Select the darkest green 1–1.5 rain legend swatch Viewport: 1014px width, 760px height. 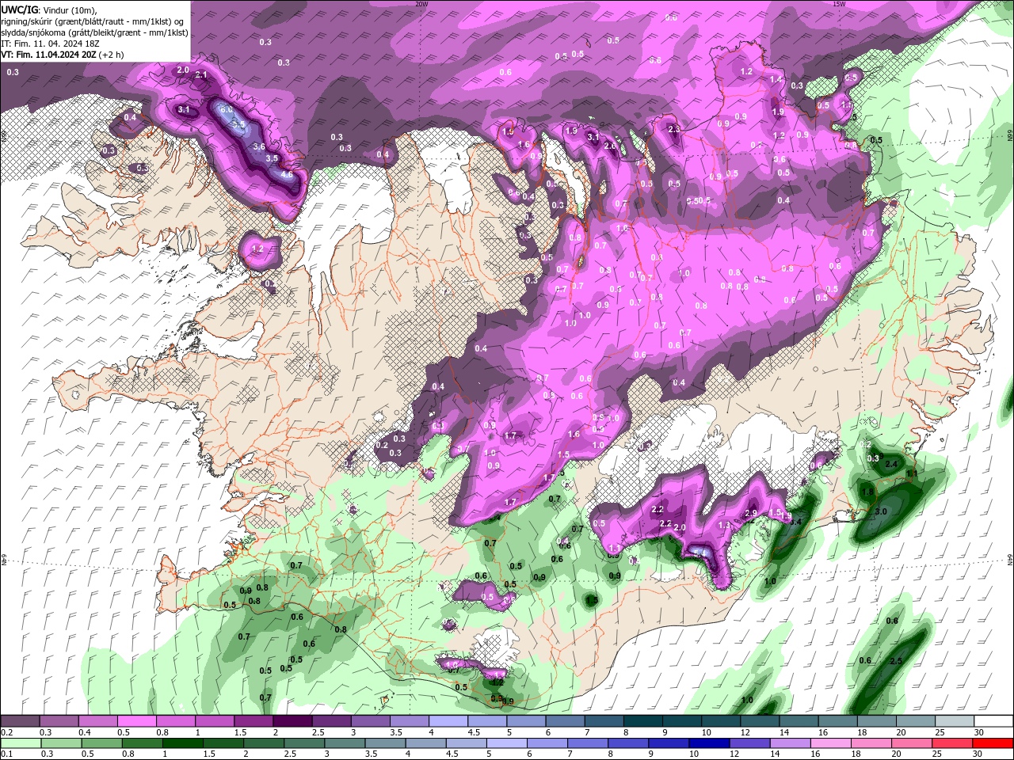tap(182, 743)
